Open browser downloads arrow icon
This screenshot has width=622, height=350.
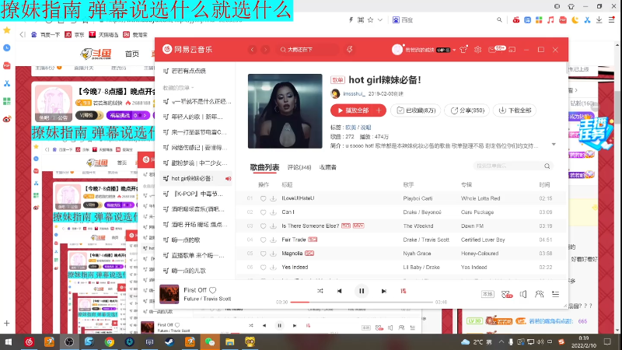coord(599,20)
